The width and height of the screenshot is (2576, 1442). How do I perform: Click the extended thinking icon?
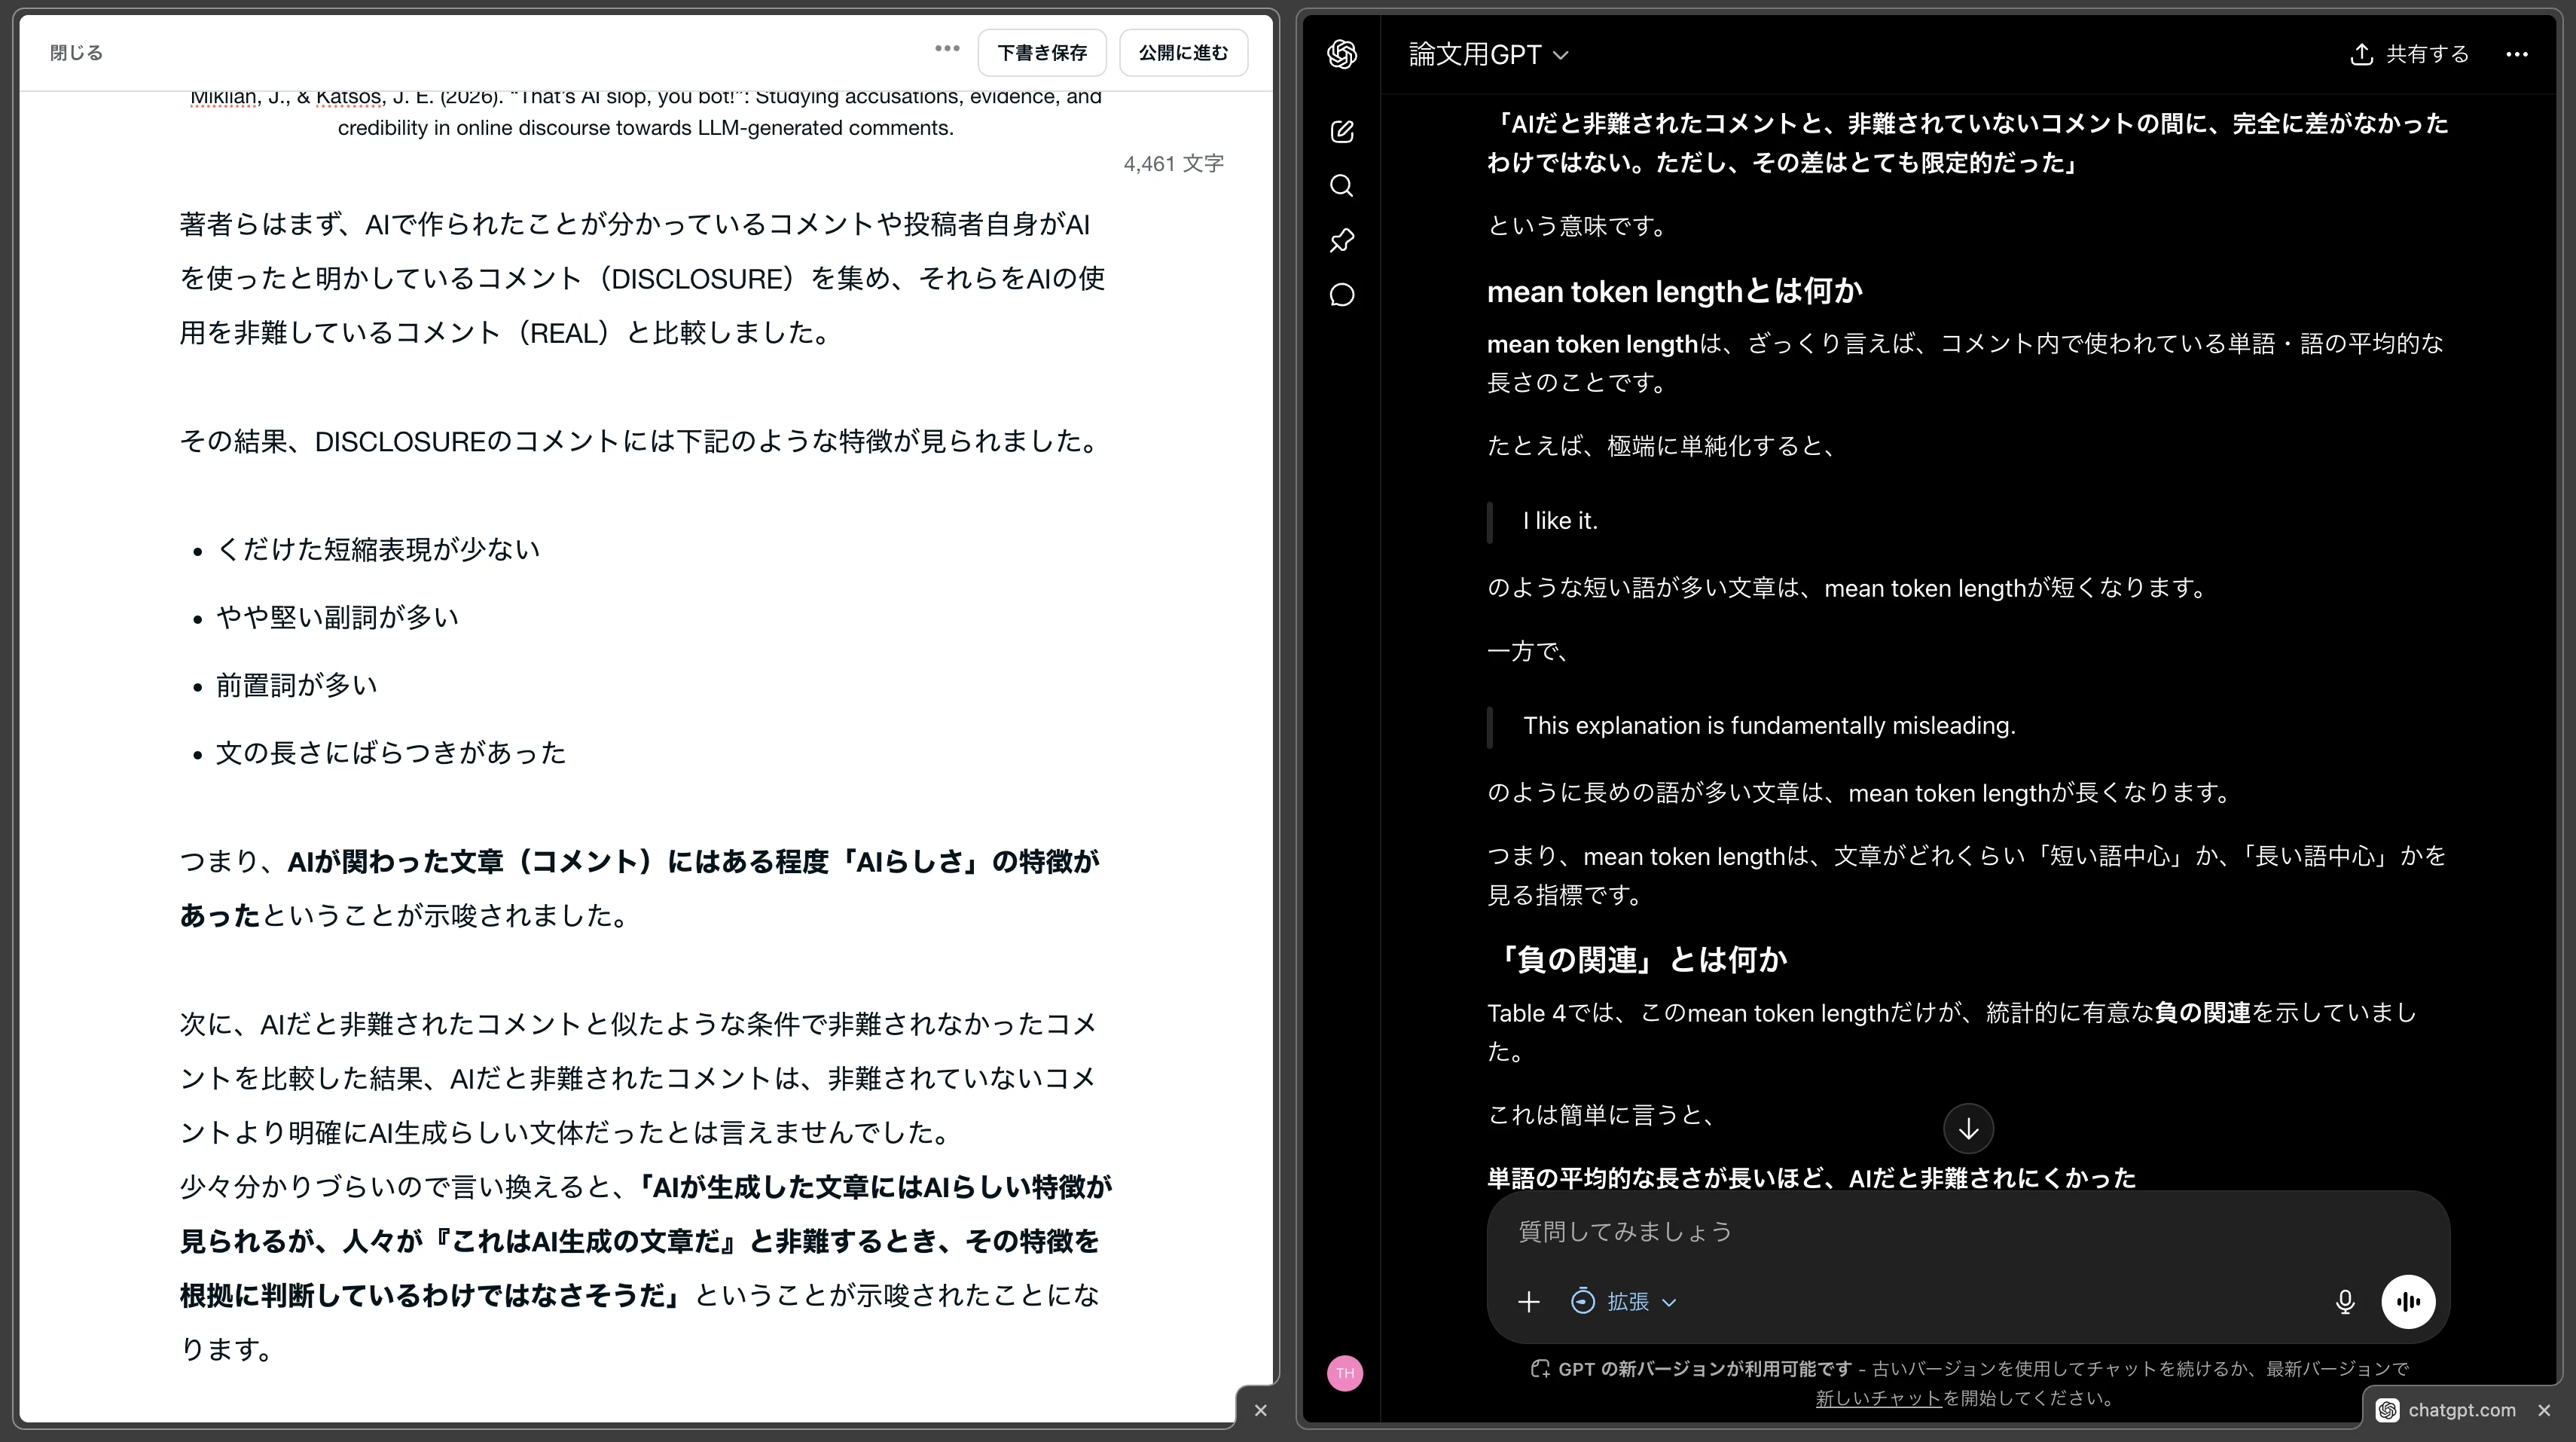pos(1582,1301)
